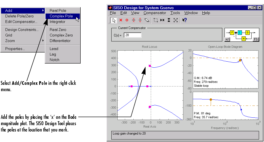
Task: Expand the Add submenu in context menu
Action: 22,10
